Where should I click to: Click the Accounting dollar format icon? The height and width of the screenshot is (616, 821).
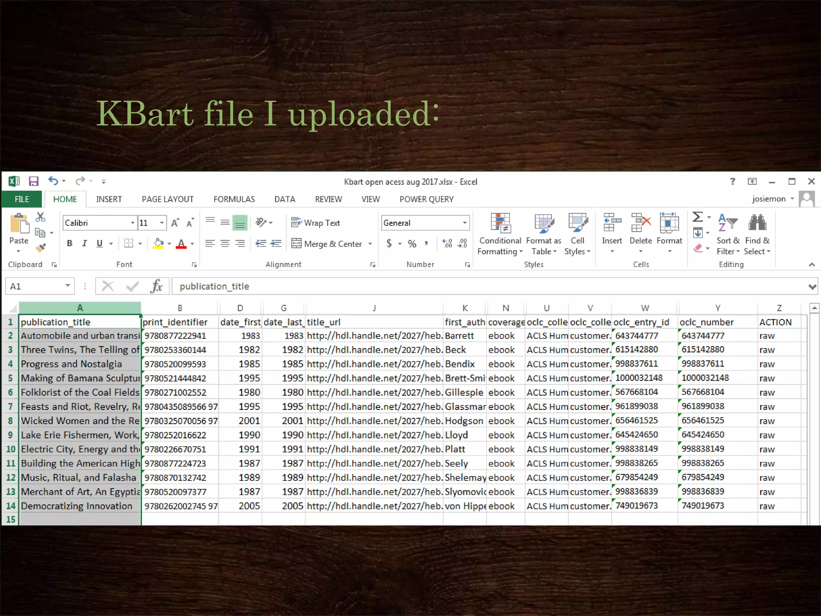click(x=389, y=243)
